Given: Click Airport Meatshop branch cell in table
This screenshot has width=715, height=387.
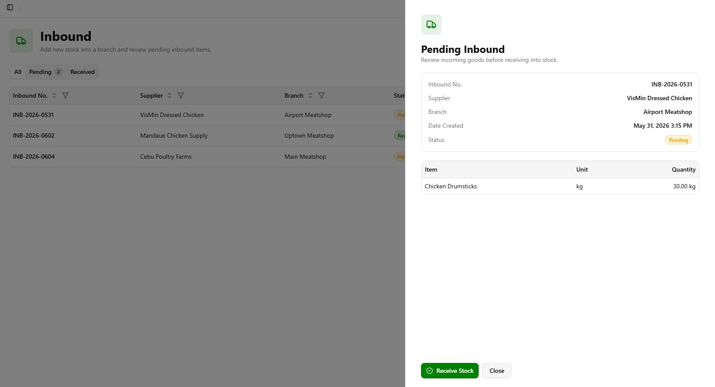Looking at the screenshot, I should point(308,115).
